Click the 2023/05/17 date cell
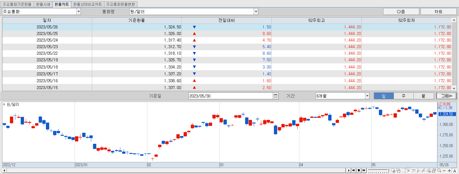The width and height of the screenshot is (459, 174). point(47,74)
